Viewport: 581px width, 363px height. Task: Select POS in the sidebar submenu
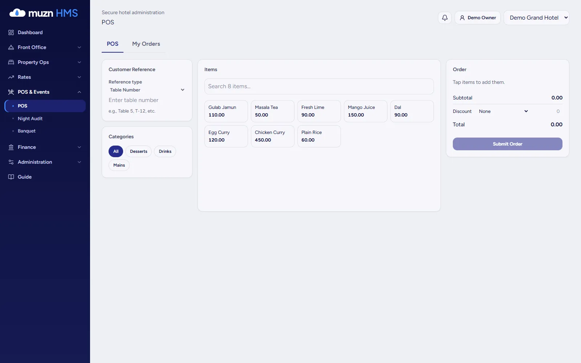(x=45, y=106)
